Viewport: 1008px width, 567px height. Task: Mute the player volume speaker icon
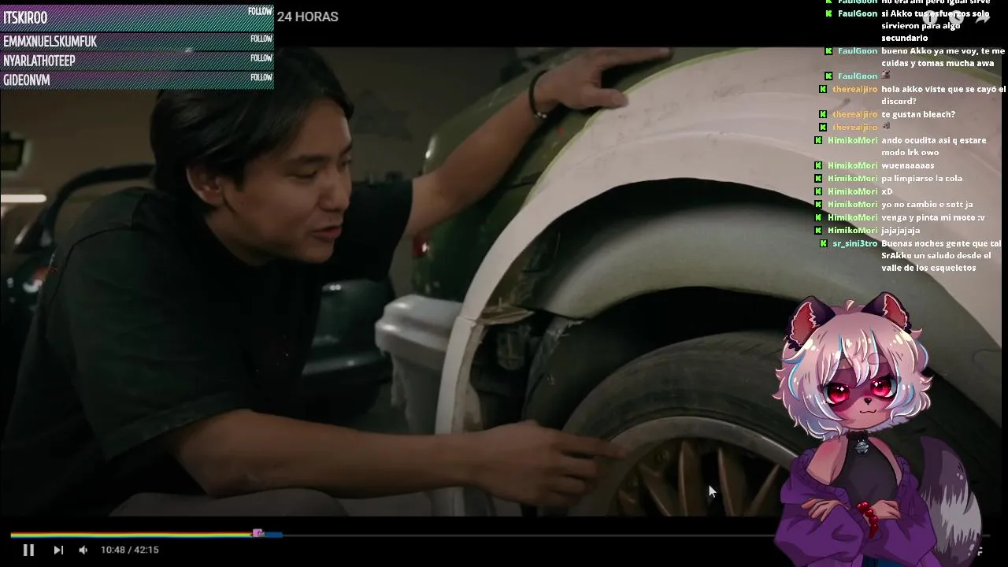click(x=83, y=550)
